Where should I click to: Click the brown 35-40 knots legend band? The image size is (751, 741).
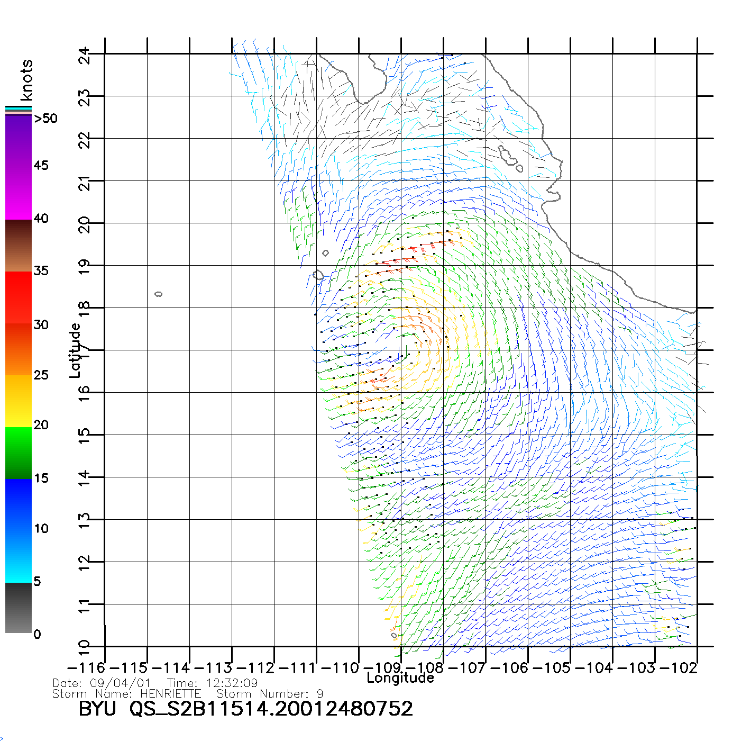click(19, 246)
